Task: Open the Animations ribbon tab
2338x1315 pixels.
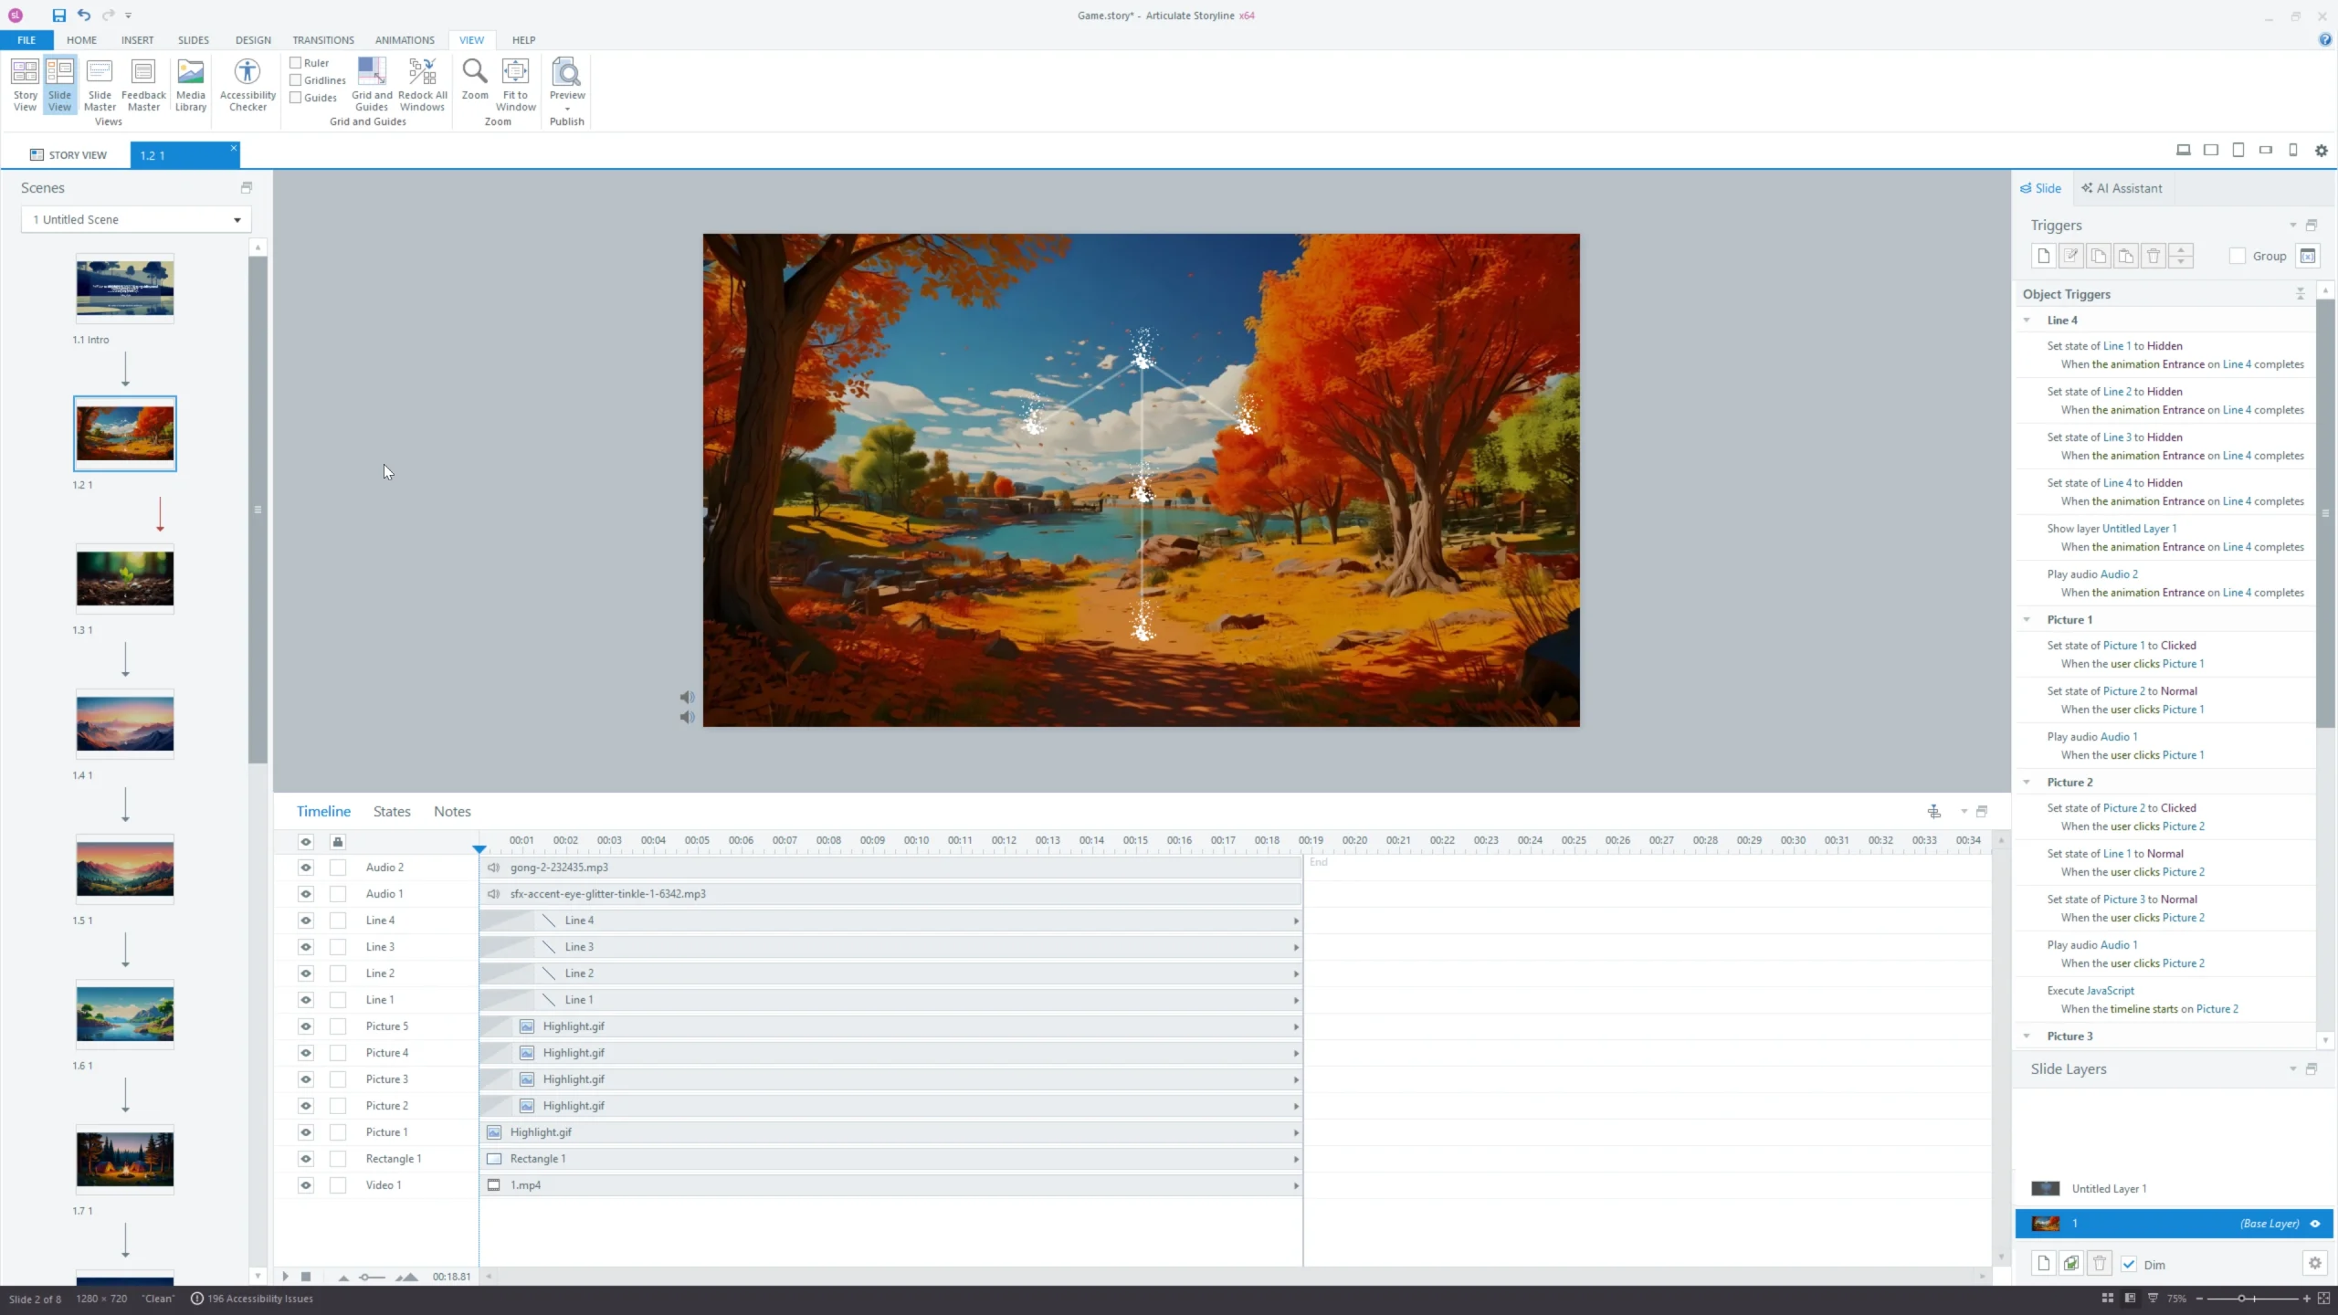Action: 405,40
